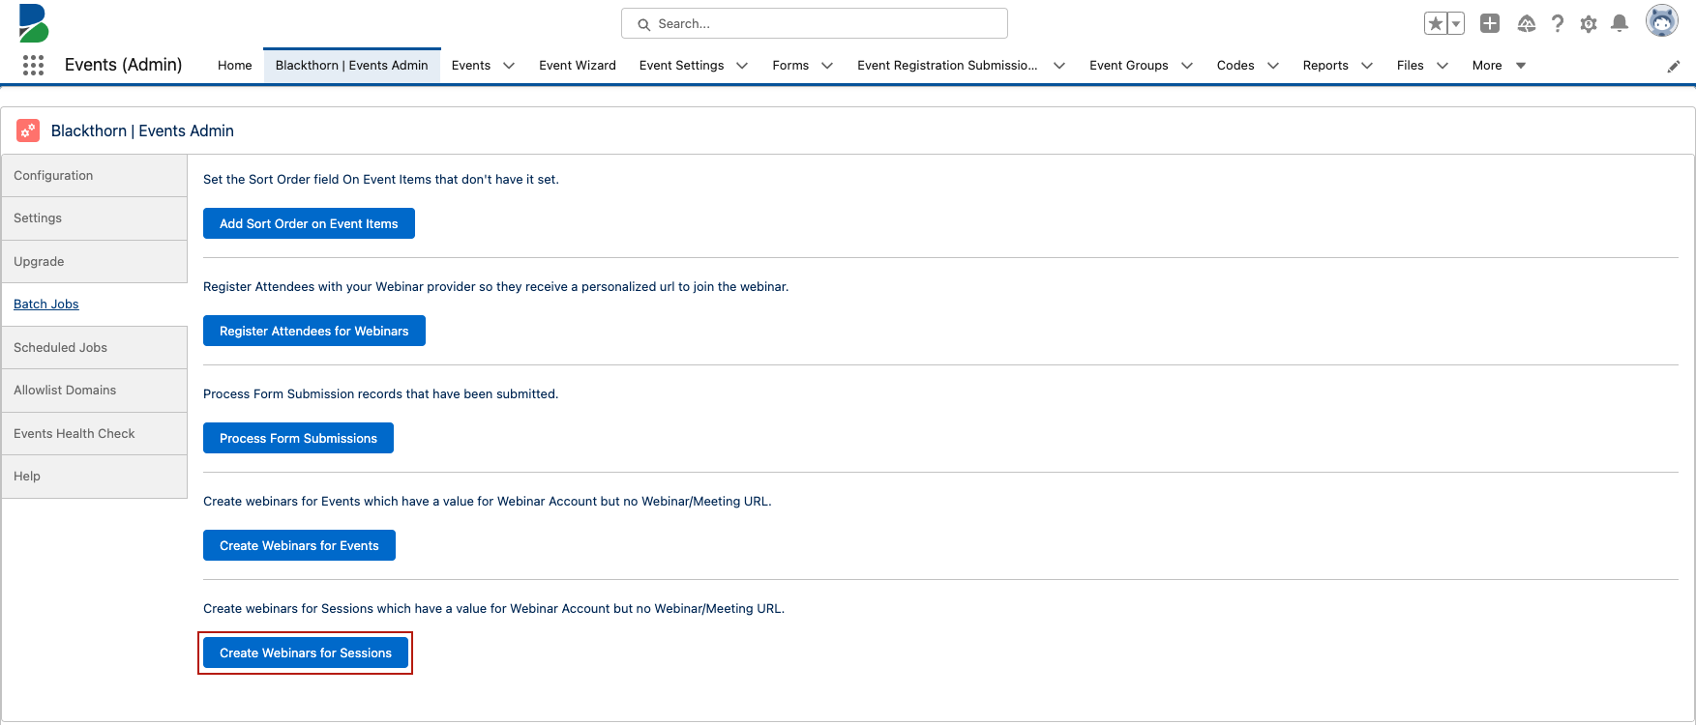The image size is (1696, 725).
Task: Open the Notifications bell
Action: (1620, 23)
